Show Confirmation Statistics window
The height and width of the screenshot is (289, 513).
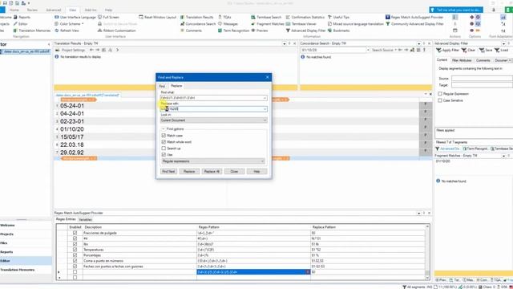tap(305, 17)
